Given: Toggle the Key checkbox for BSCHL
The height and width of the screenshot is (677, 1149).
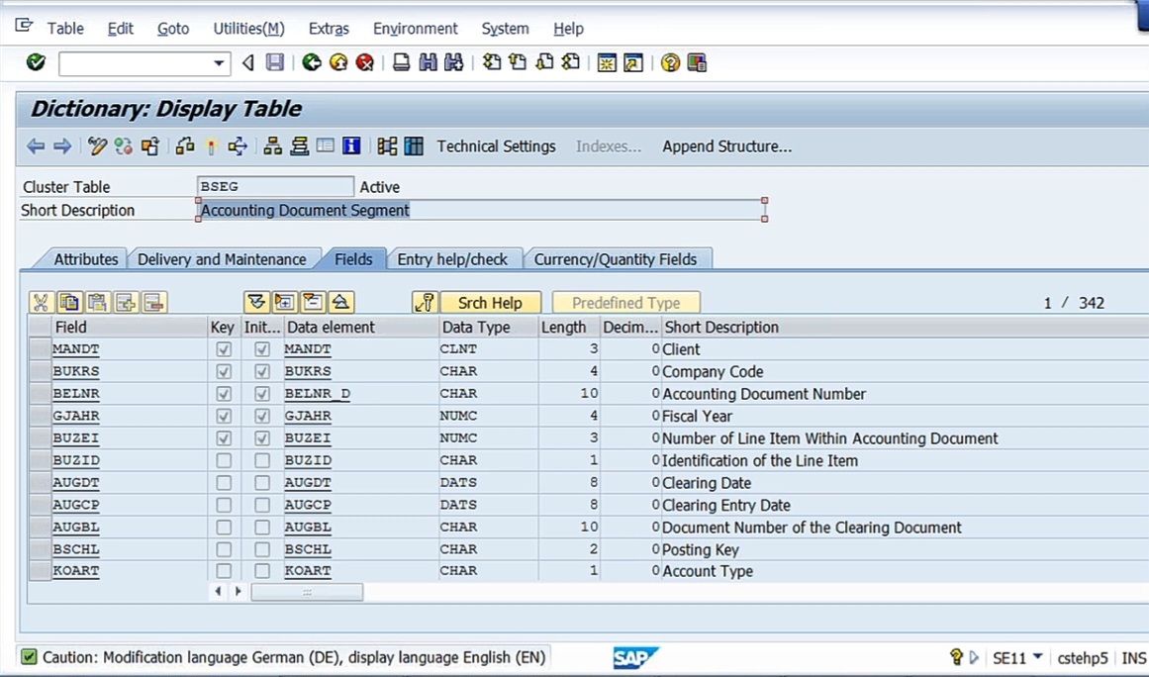Looking at the screenshot, I should point(224,548).
